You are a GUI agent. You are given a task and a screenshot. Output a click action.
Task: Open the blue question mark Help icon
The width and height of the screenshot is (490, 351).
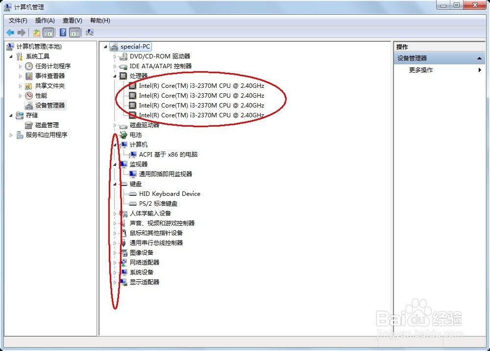(x=63, y=32)
